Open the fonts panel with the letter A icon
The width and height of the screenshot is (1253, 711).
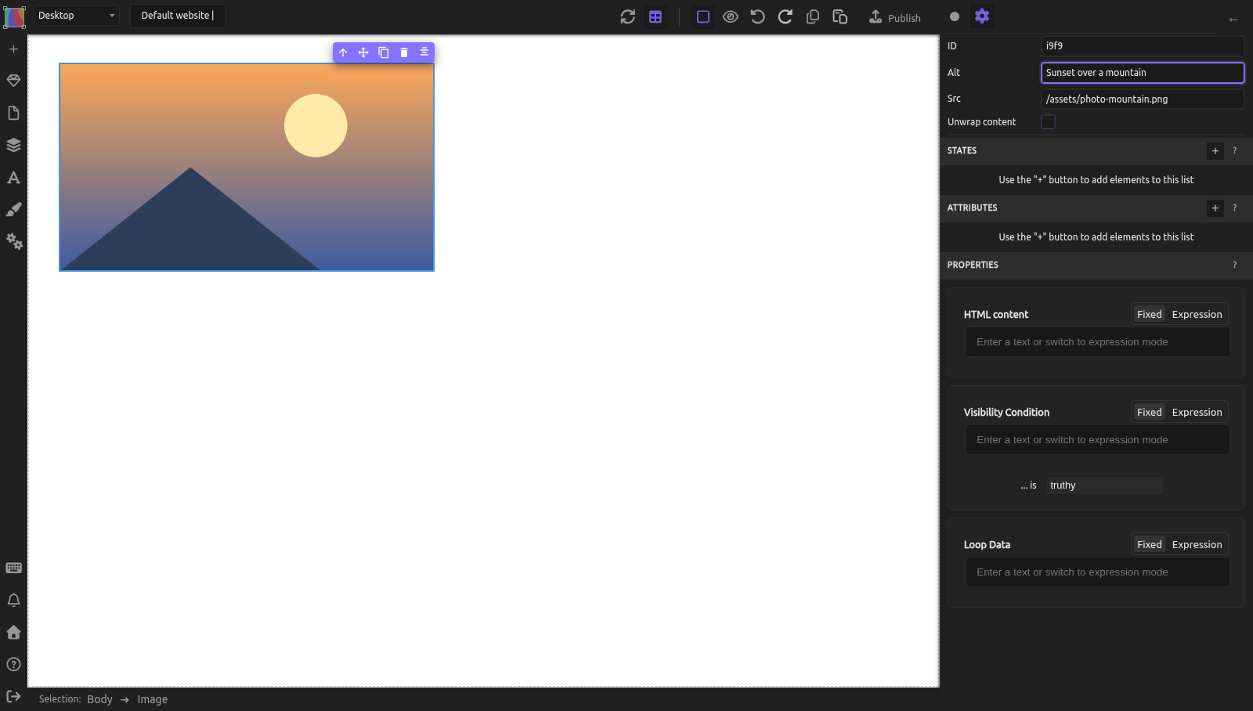13,177
